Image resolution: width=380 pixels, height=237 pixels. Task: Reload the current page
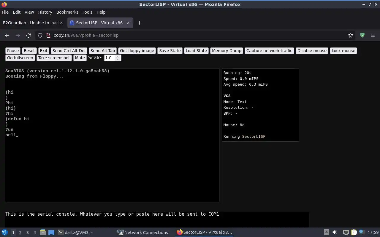click(28, 35)
